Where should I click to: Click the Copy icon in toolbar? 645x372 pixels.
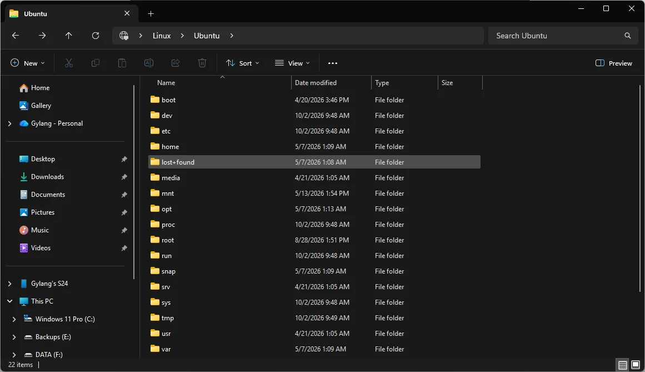[96, 63]
